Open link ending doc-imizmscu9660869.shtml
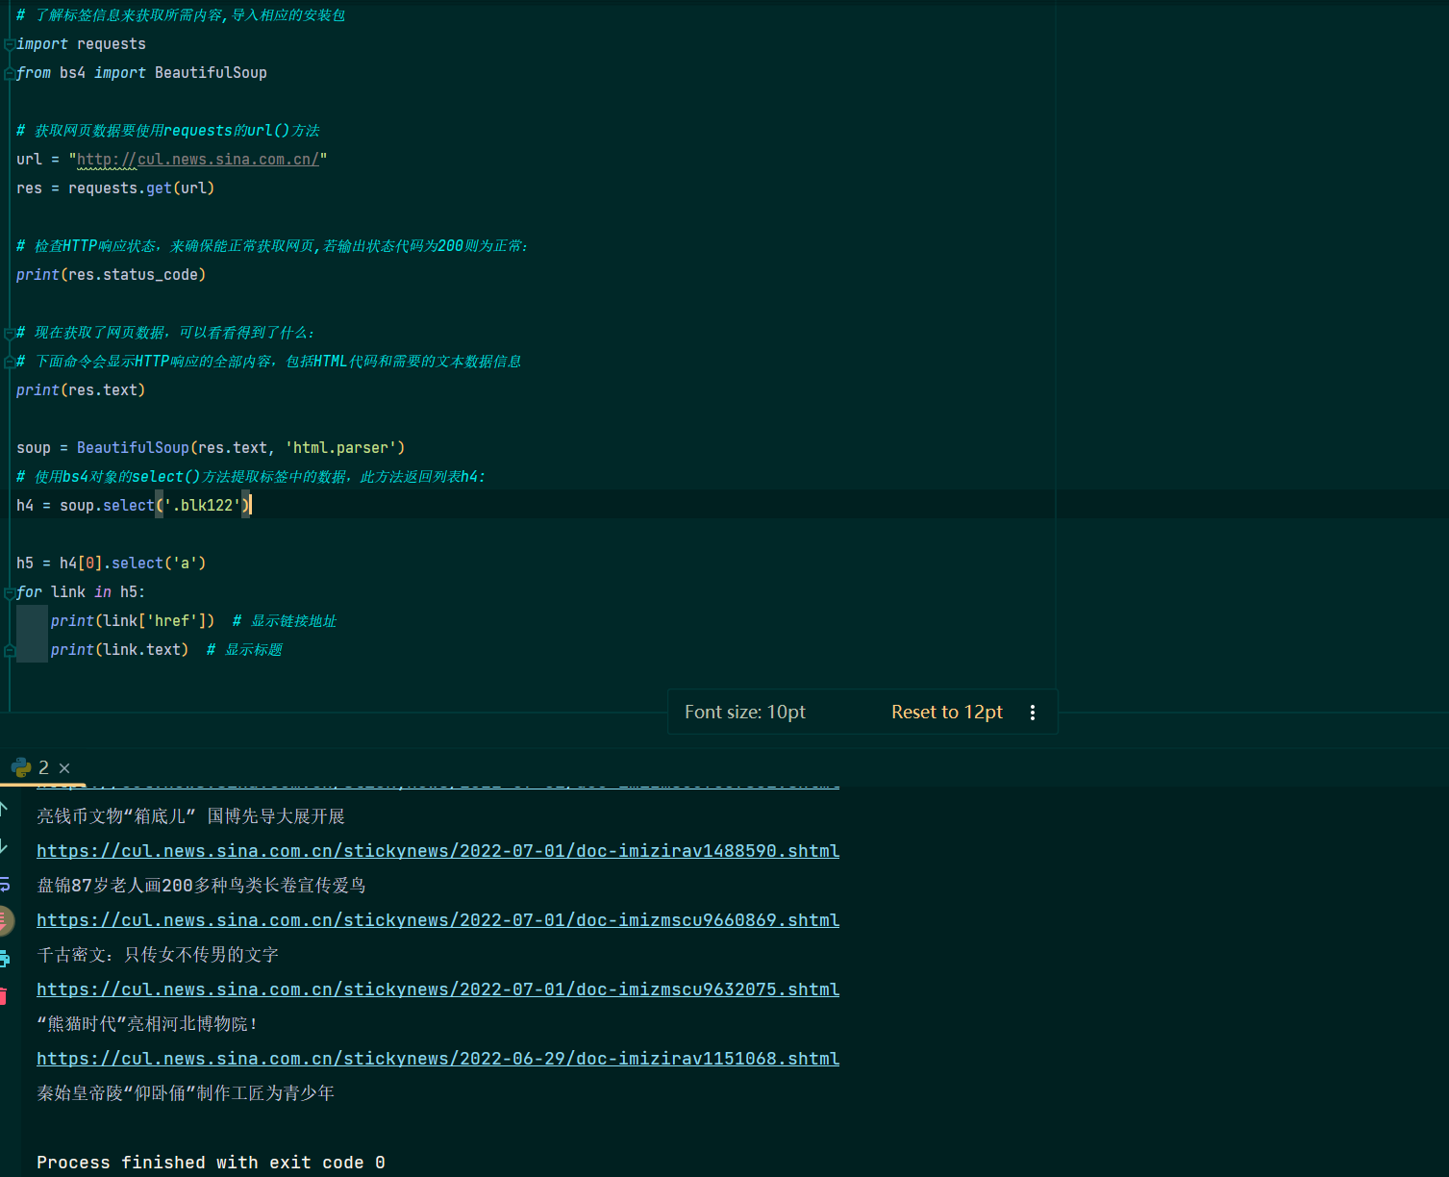The image size is (1449, 1177). coord(437,920)
